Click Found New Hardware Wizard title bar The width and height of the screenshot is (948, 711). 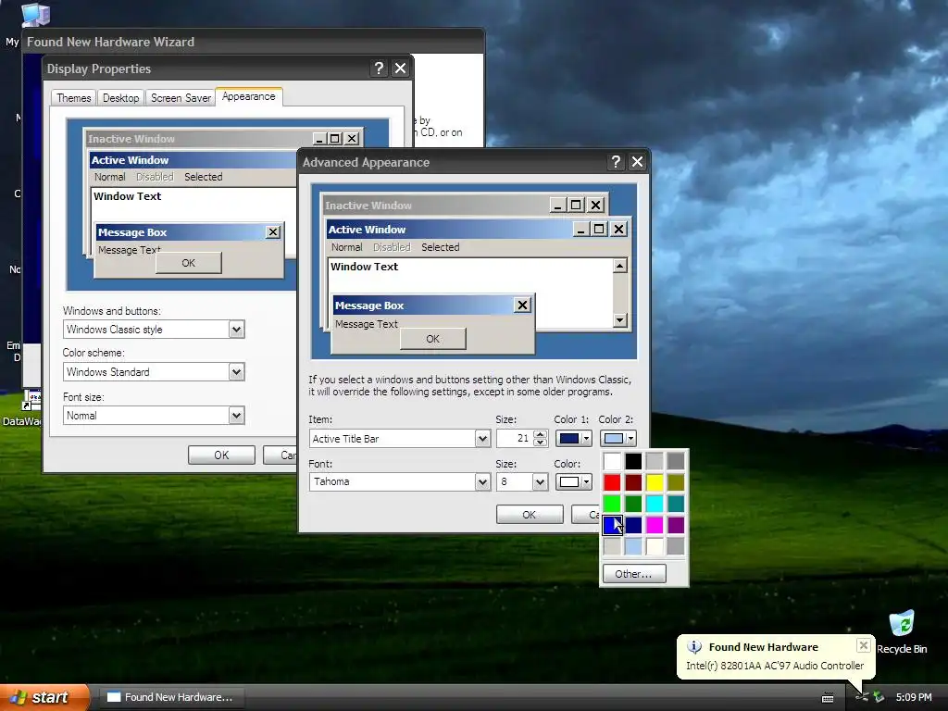[x=254, y=42]
